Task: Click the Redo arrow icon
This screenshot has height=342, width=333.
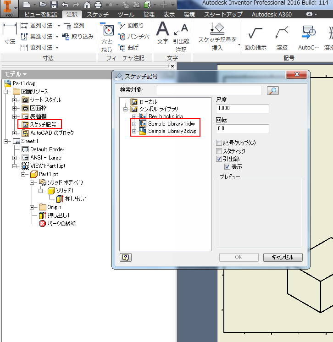Action: [76, 5]
